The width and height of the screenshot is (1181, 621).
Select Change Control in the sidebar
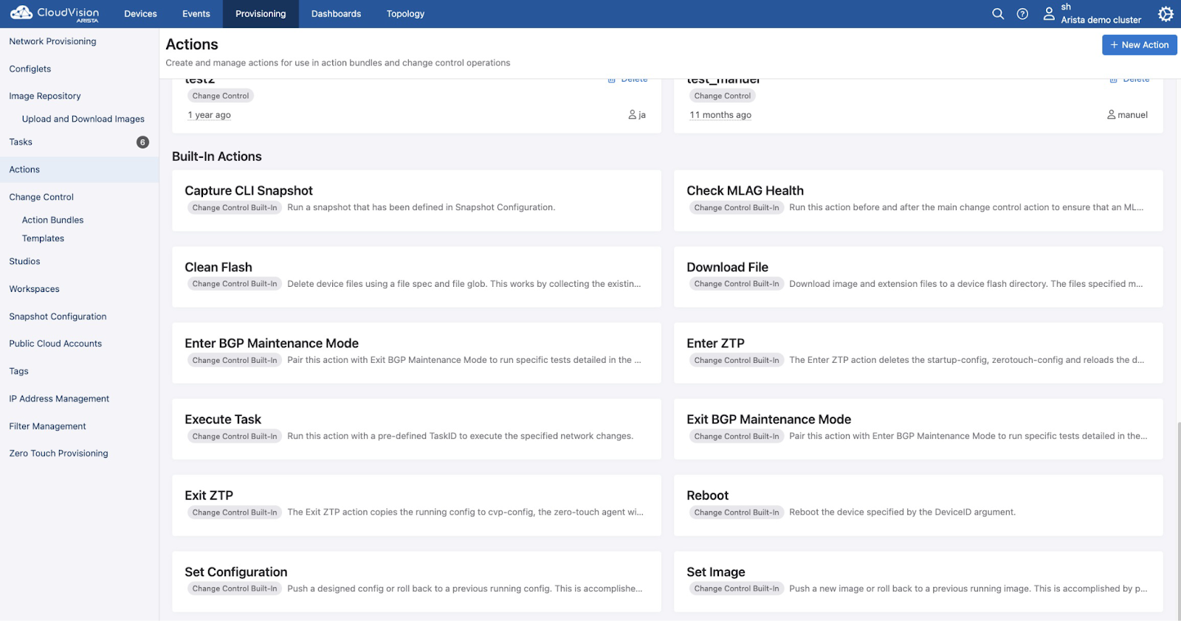pyautogui.click(x=41, y=197)
